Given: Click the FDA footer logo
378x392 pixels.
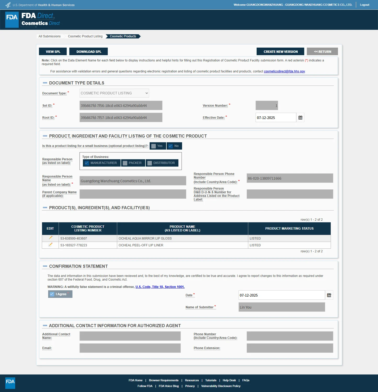Looking at the screenshot, I should pyautogui.click(x=10, y=383).
